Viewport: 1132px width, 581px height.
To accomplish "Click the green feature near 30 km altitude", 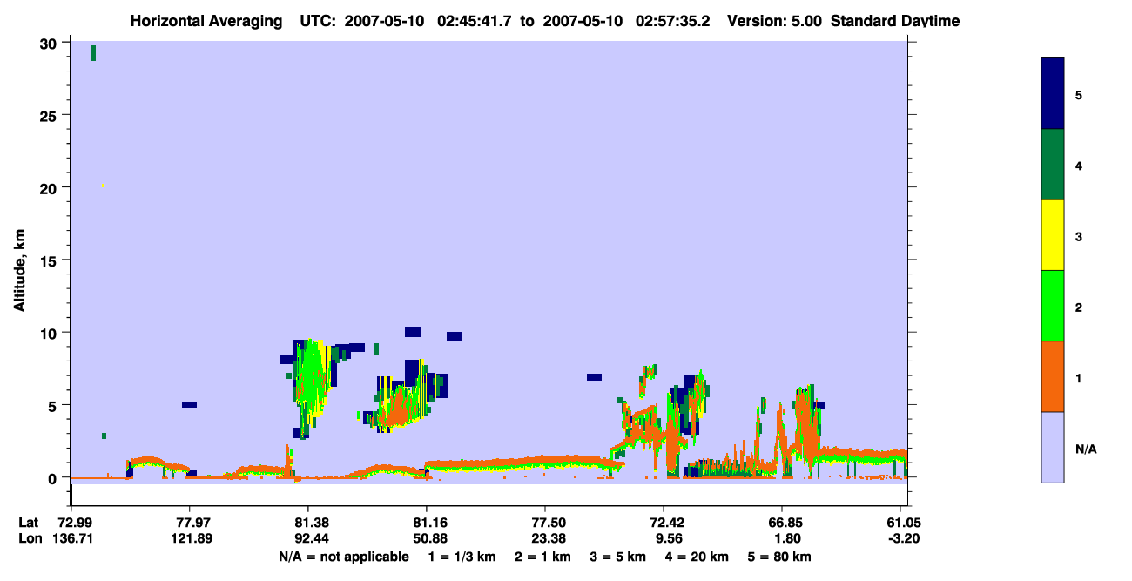I will coord(93,53).
